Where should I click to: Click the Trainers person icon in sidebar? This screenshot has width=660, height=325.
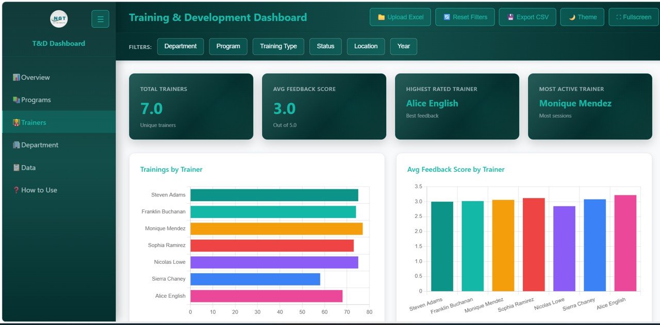tap(17, 122)
